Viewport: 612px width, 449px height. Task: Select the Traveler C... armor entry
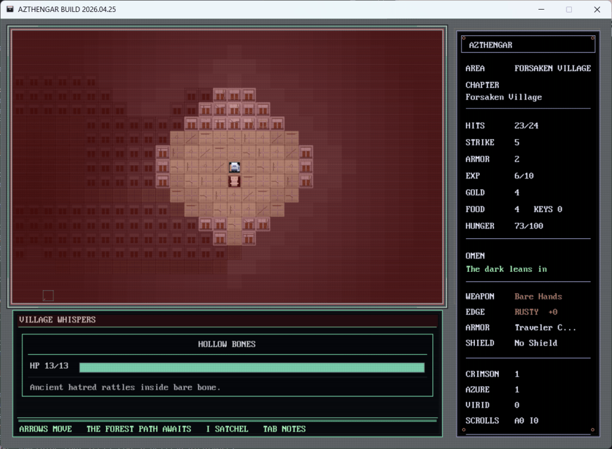click(544, 327)
